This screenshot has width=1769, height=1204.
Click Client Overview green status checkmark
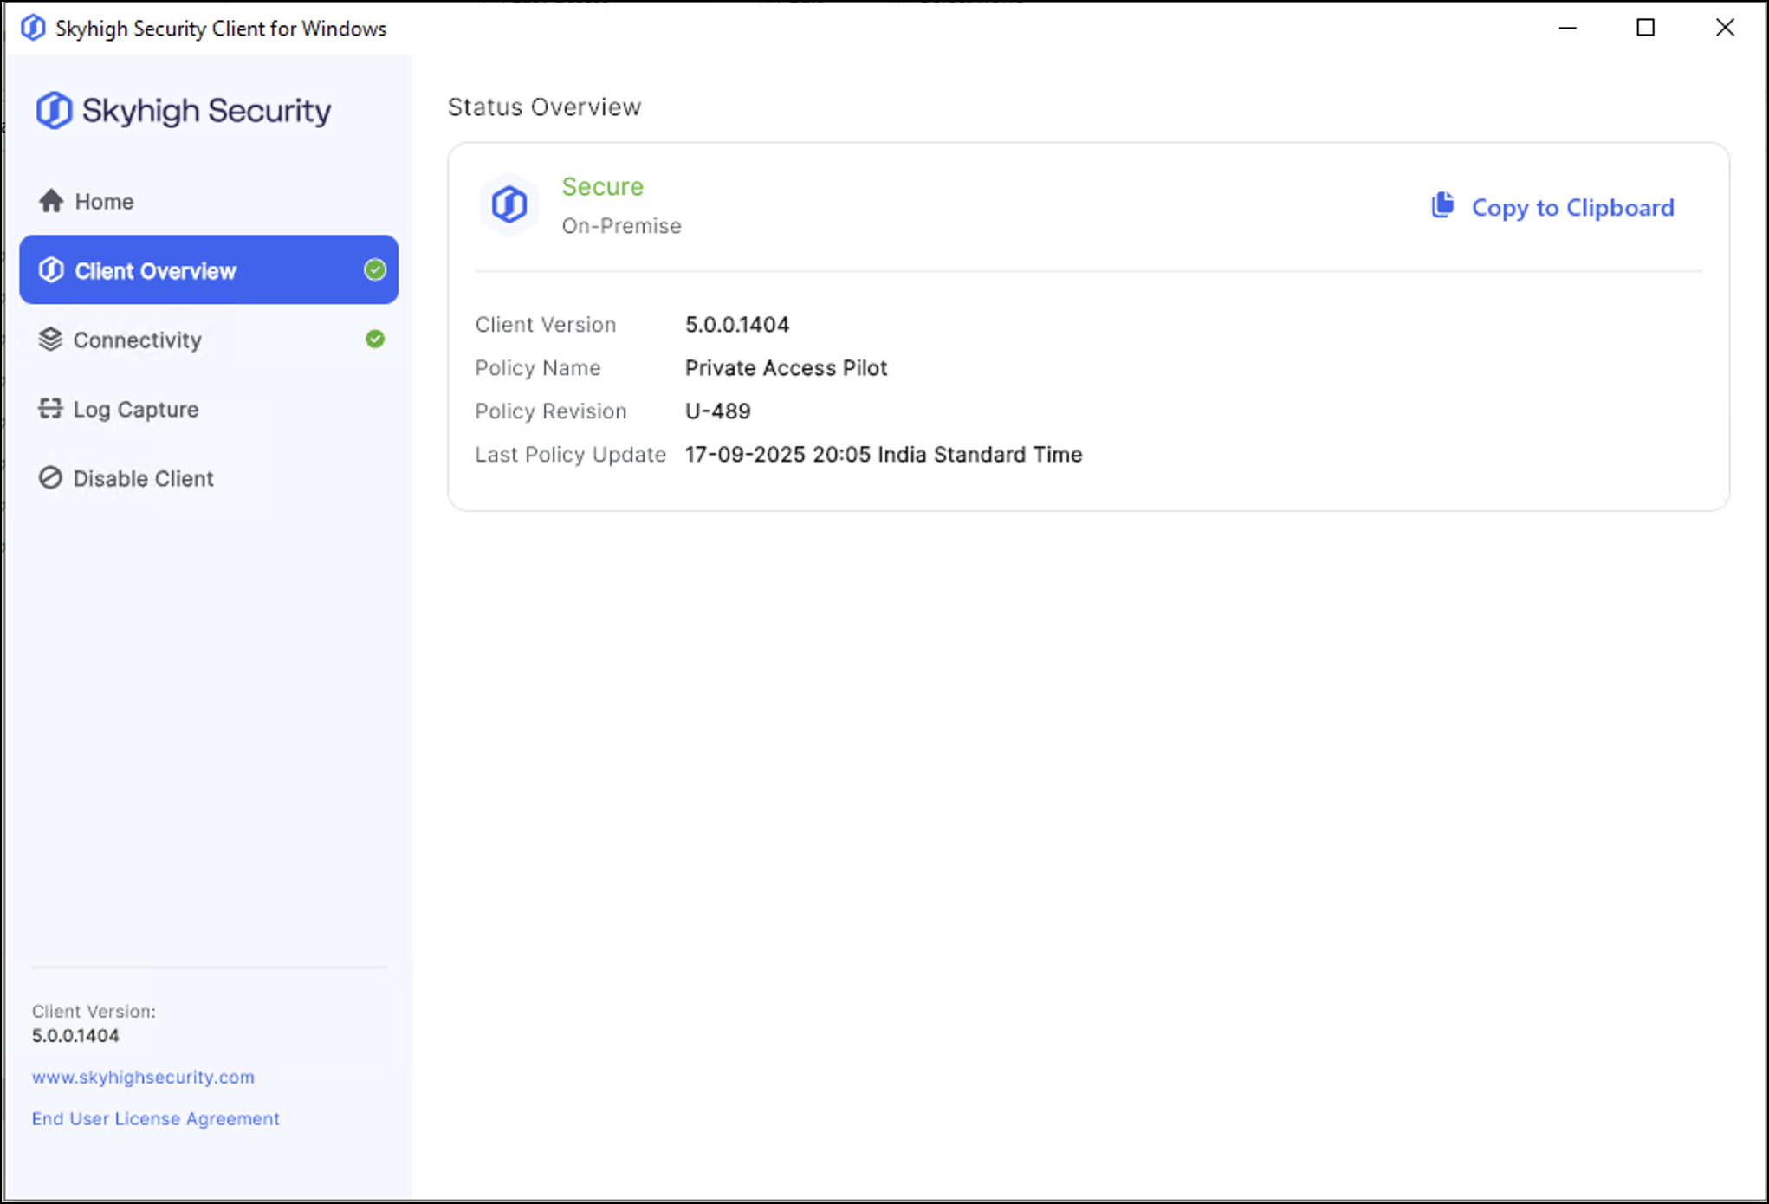tap(375, 270)
